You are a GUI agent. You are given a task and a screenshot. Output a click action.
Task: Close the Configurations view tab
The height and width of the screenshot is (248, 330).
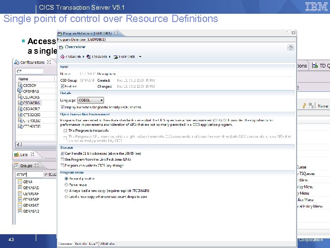[49, 62]
